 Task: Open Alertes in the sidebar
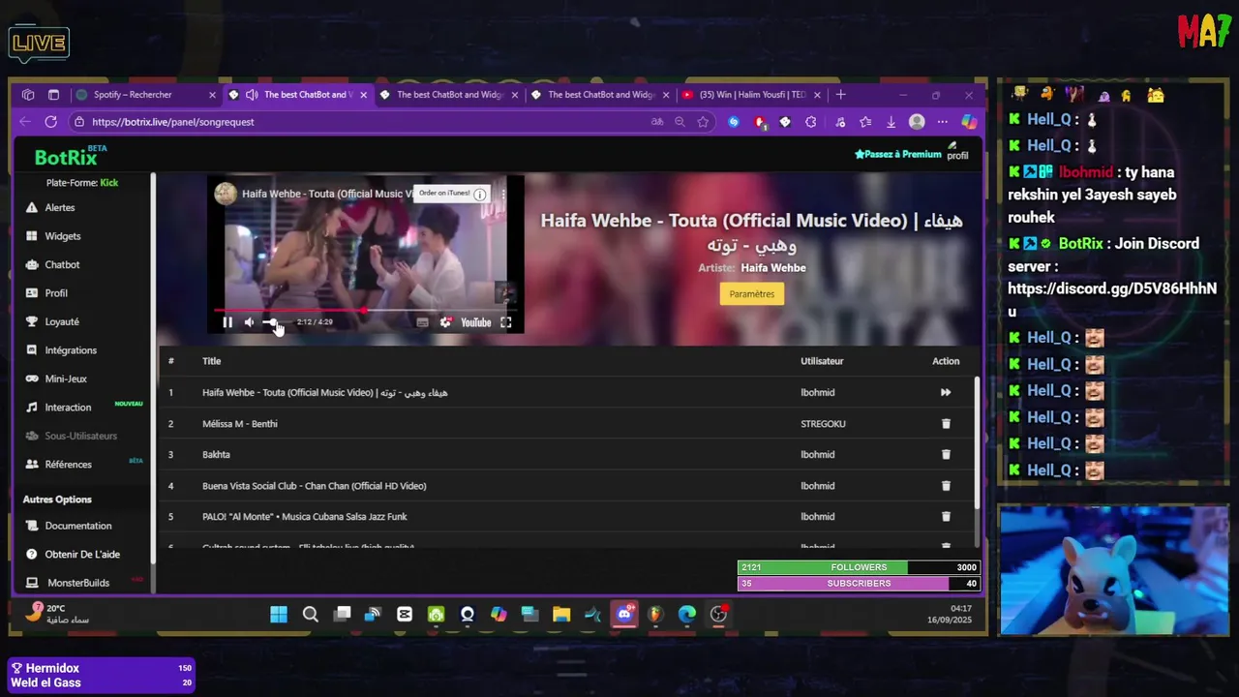pyautogui.click(x=59, y=207)
